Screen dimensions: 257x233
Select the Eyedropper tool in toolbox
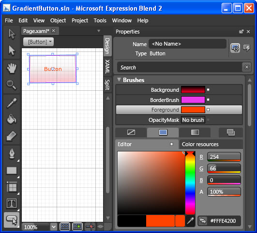[12, 103]
